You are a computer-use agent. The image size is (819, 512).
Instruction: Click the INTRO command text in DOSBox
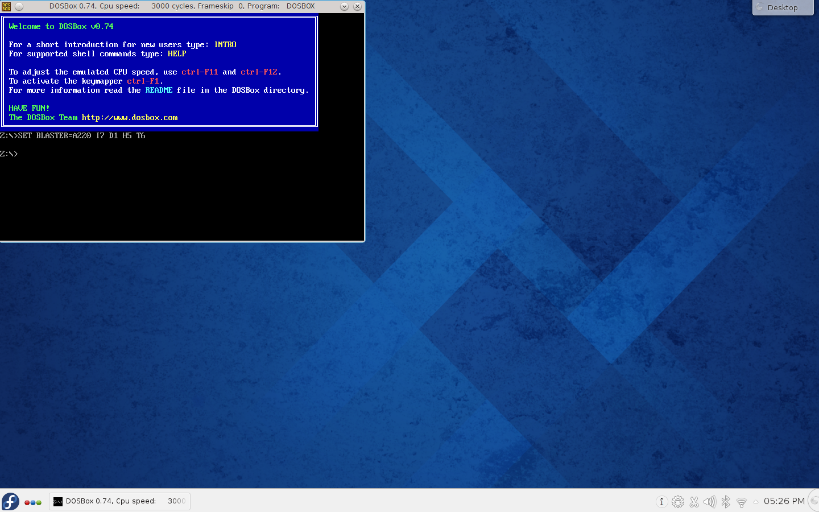[x=225, y=44]
